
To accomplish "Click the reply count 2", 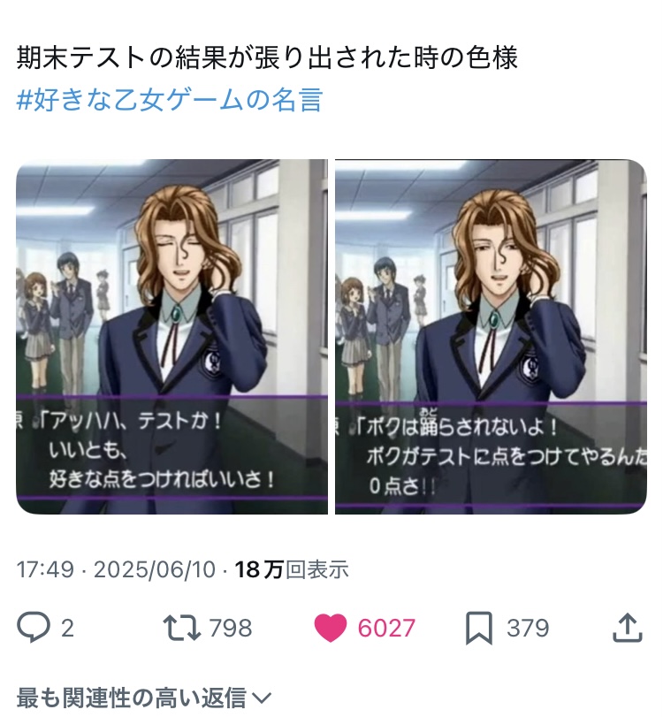I will [67, 628].
